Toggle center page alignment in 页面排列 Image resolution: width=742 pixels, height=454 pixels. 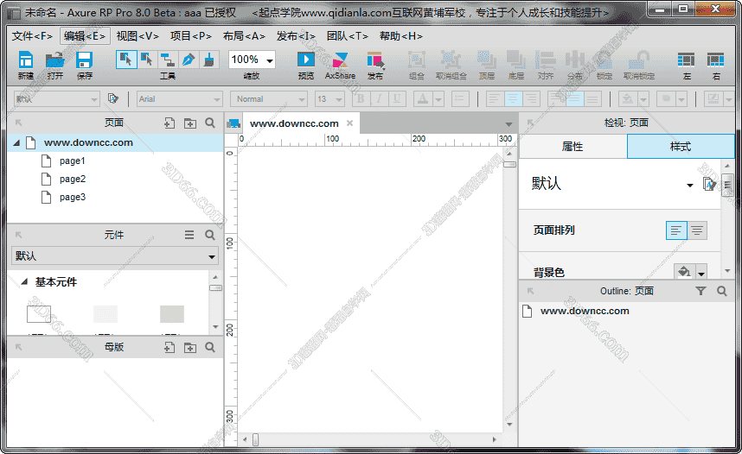coord(696,230)
